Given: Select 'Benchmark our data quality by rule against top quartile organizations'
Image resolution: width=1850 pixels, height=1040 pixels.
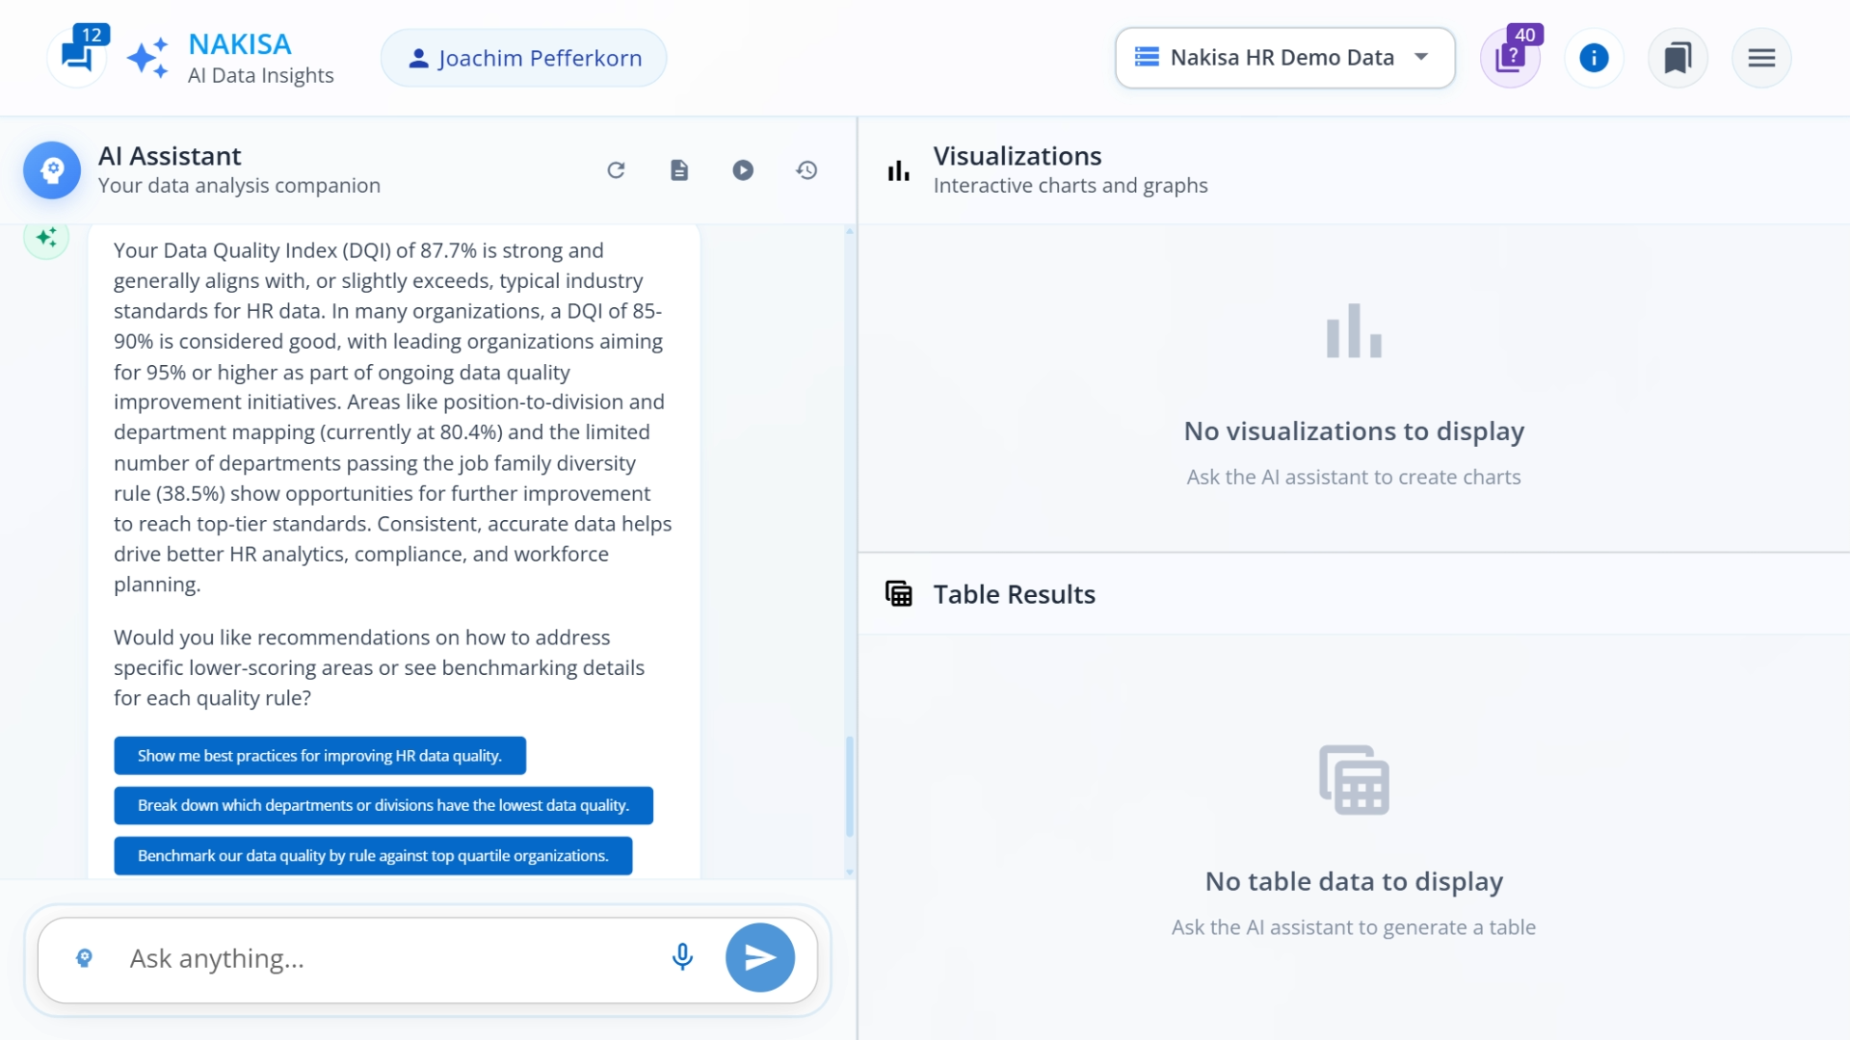Looking at the screenshot, I should click(x=372, y=855).
